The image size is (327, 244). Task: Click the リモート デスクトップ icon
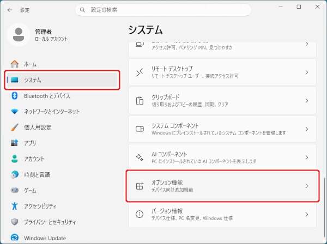140,72
